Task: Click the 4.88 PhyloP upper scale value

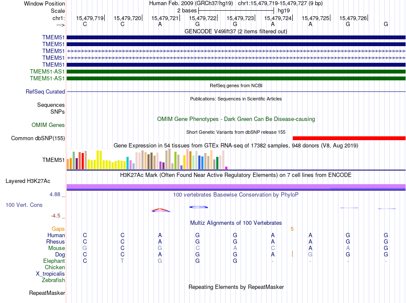Action: (55, 194)
